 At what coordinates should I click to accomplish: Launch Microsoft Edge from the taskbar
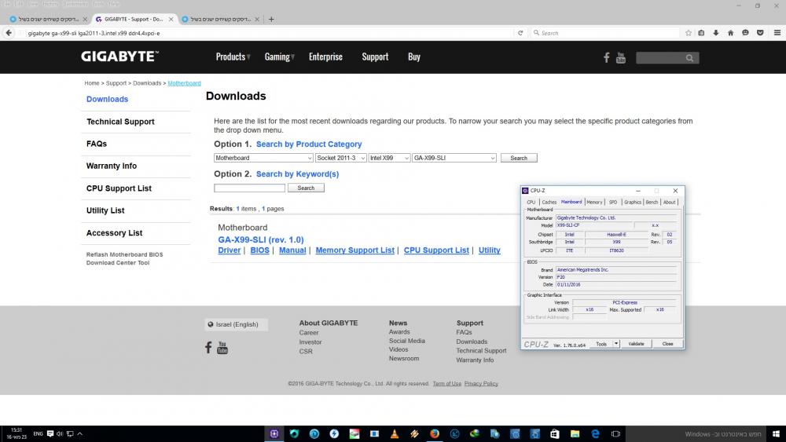click(x=595, y=434)
